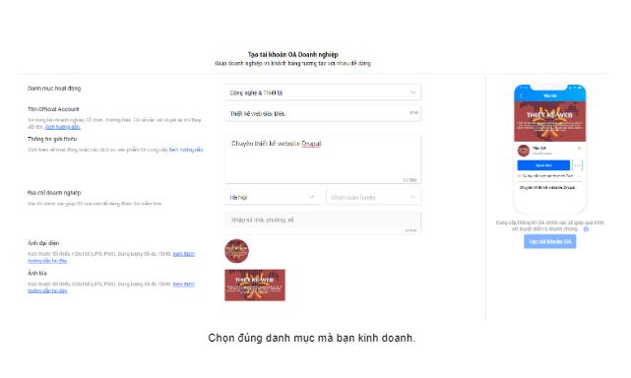Open the Chọn quận huyện dropdown
The height and width of the screenshot is (378, 631).
tap(373, 197)
